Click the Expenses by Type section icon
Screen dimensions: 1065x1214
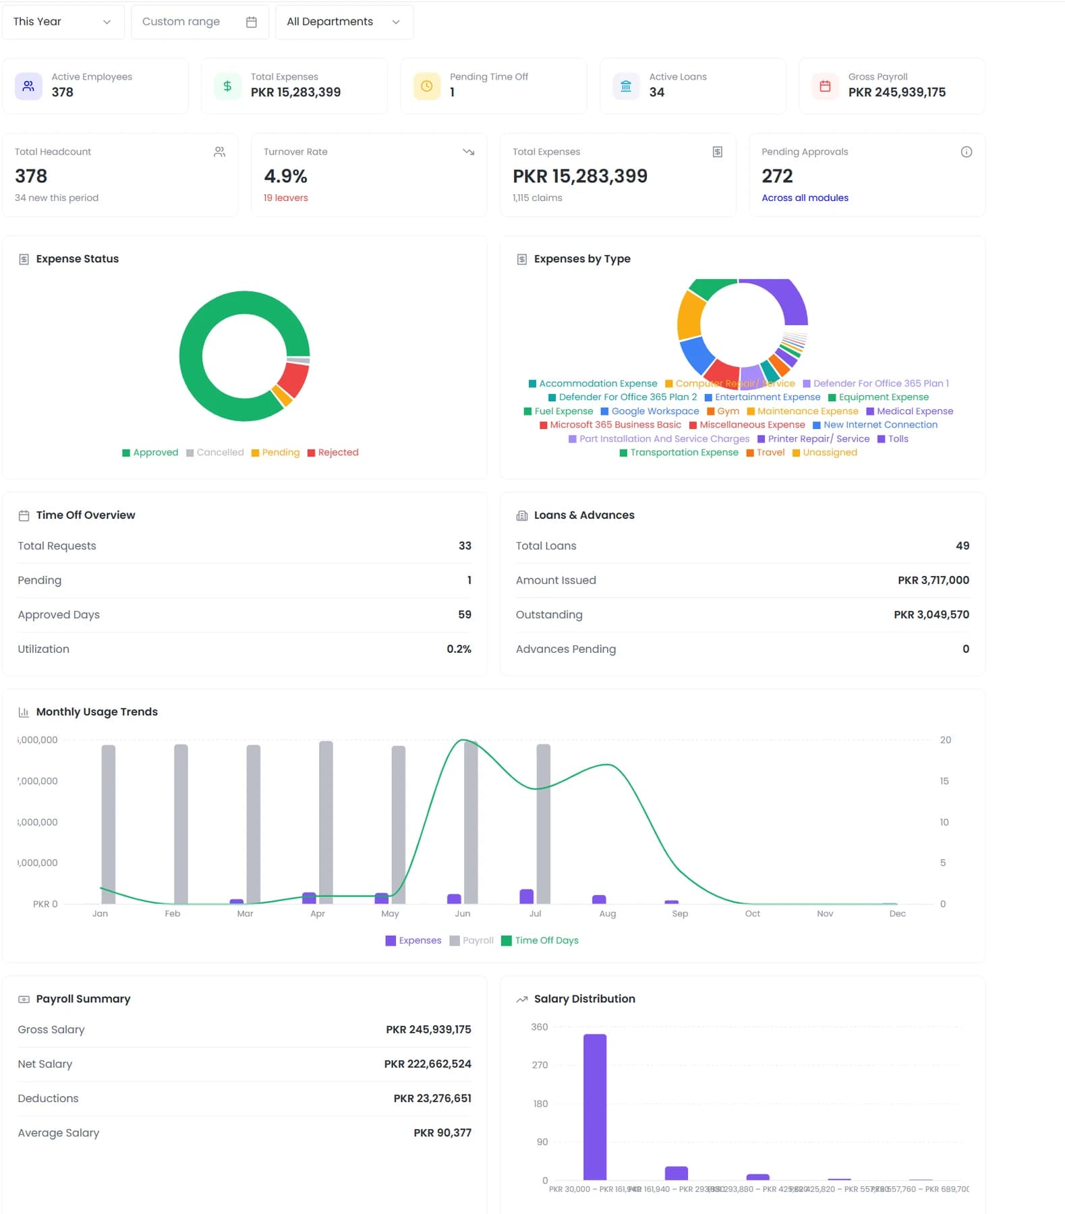(x=521, y=259)
